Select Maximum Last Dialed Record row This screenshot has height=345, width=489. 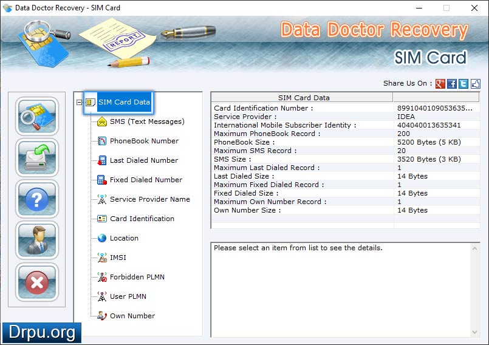(346, 168)
